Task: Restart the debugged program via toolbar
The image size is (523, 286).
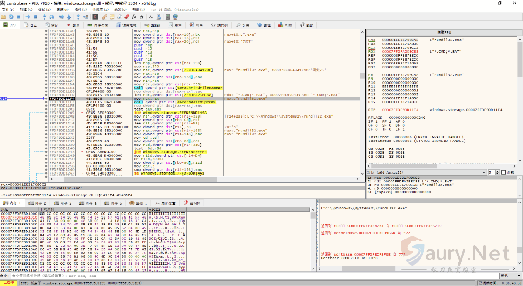Action: 10,17
